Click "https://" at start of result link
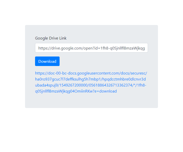This screenshot has height=152, width=183. 42,73
